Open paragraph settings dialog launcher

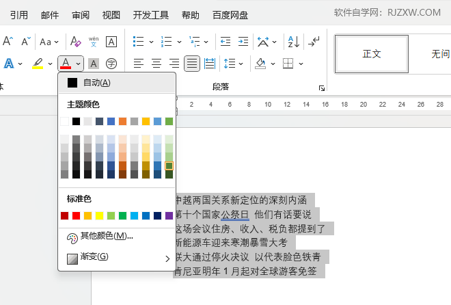pyautogui.click(x=322, y=88)
